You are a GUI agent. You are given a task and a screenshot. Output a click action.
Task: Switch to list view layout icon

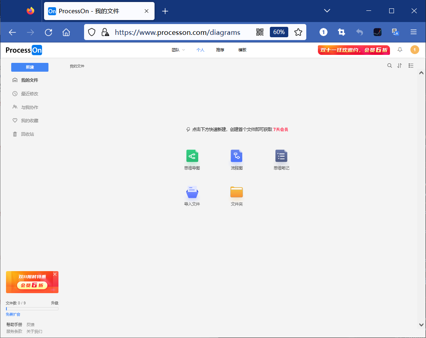click(x=411, y=66)
